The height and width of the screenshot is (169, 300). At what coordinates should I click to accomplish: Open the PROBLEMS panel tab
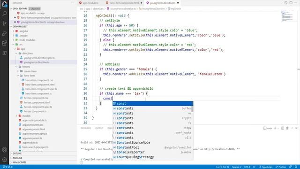[86, 128]
